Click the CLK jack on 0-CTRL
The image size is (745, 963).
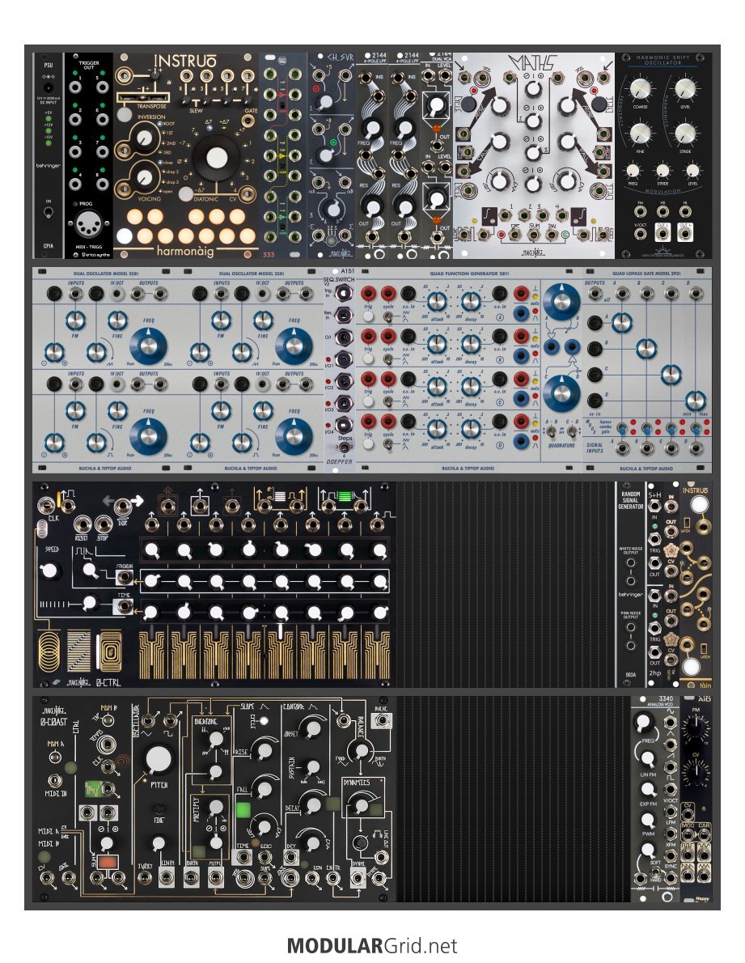pyautogui.click(x=46, y=506)
